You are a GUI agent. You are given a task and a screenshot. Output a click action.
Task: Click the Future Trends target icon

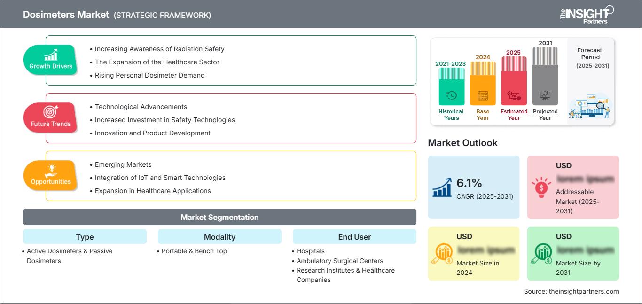[x=51, y=112]
